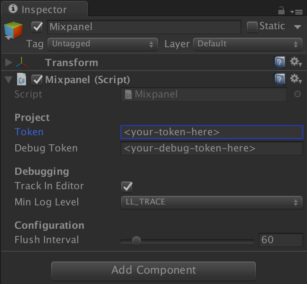Image resolution: width=307 pixels, height=284 pixels.
Task: Click the script object picker circle
Action: point(297,94)
